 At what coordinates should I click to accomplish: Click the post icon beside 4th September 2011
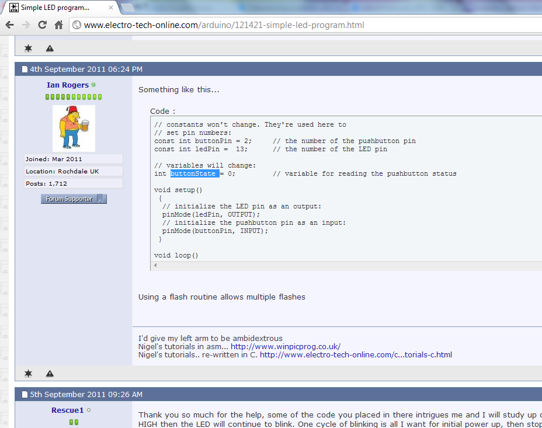click(25, 69)
